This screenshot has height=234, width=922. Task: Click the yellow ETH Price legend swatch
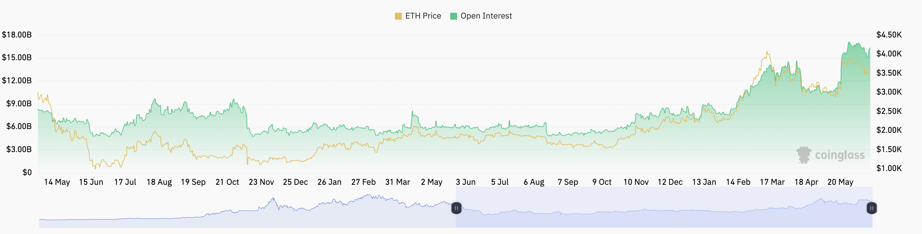pyautogui.click(x=398, y=16)
